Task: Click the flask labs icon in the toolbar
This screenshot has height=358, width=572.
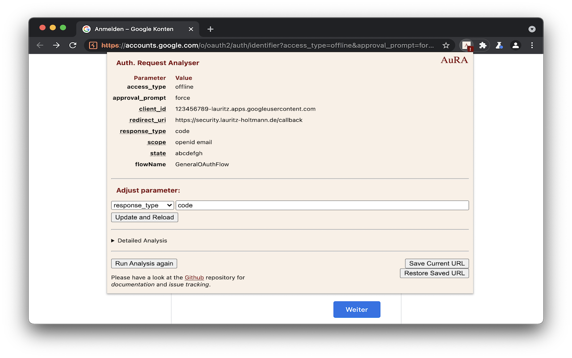Action: click(499, 45)
